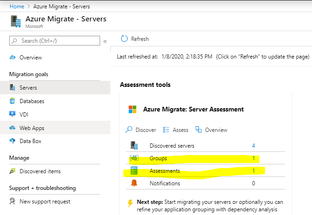Click the New support request person icon

12,202
